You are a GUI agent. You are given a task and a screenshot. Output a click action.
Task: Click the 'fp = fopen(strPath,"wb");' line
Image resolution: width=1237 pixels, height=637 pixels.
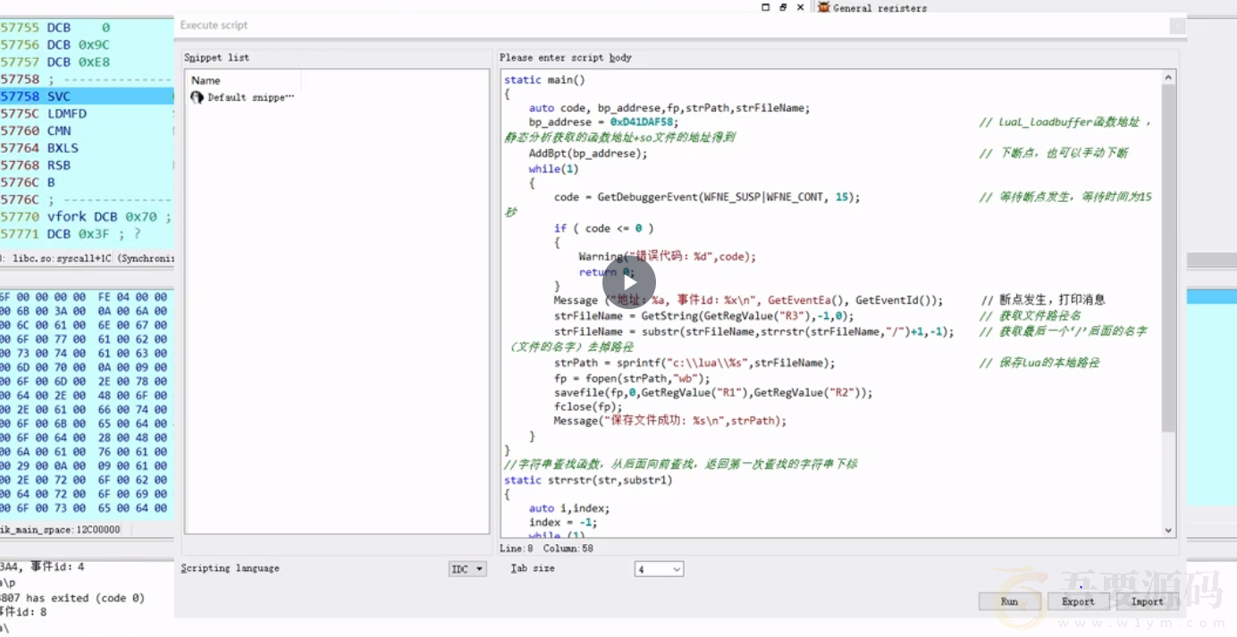coord(632,379)
